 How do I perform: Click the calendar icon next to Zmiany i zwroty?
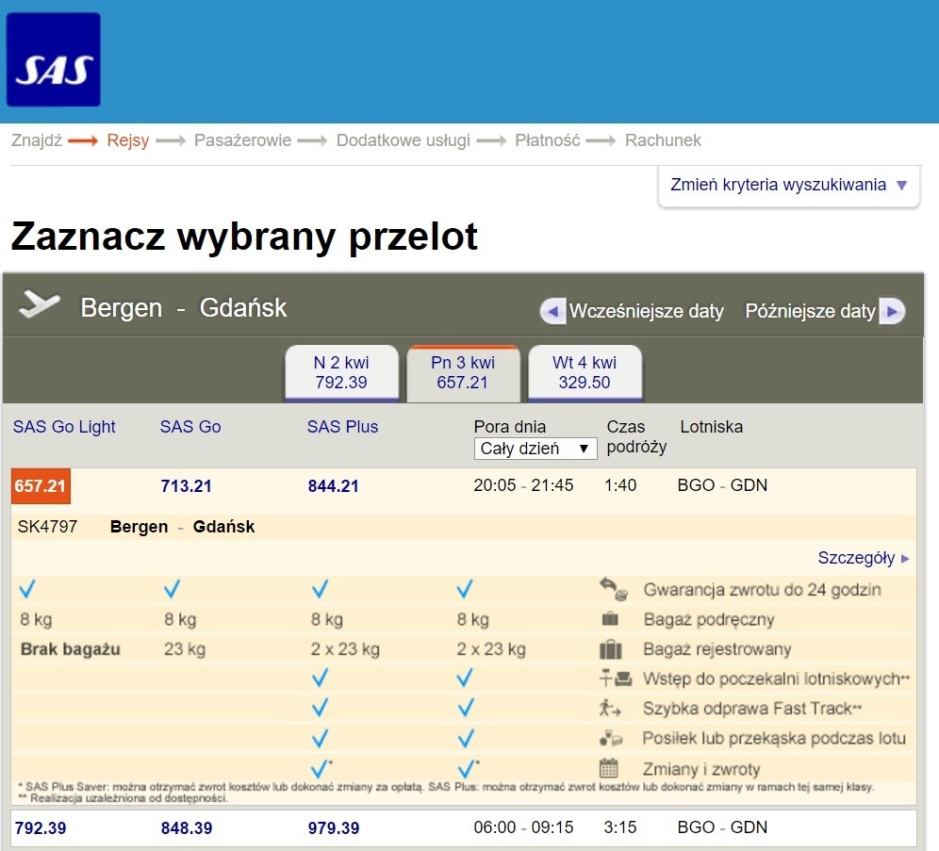pos(608,768)
